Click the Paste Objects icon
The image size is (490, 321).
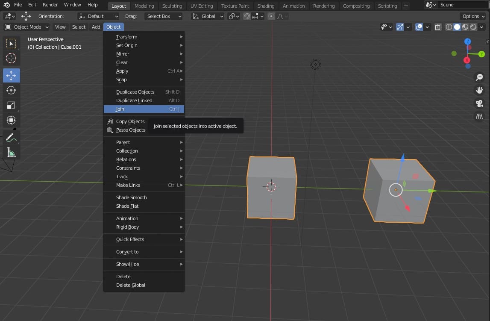click(110, 130)
